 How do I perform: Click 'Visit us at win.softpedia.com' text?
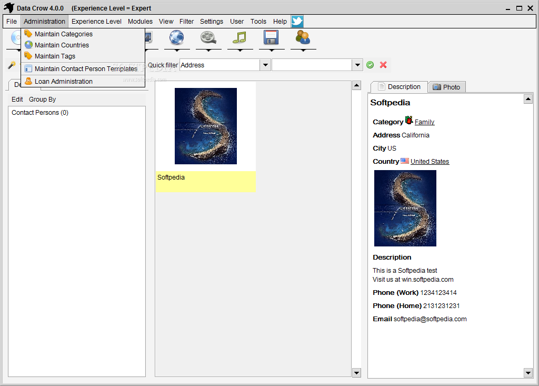[413, 279]
